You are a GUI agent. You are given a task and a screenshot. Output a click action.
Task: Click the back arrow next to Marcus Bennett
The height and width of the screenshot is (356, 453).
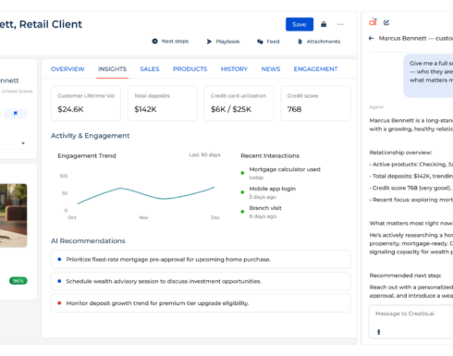[x=372, y=38]
